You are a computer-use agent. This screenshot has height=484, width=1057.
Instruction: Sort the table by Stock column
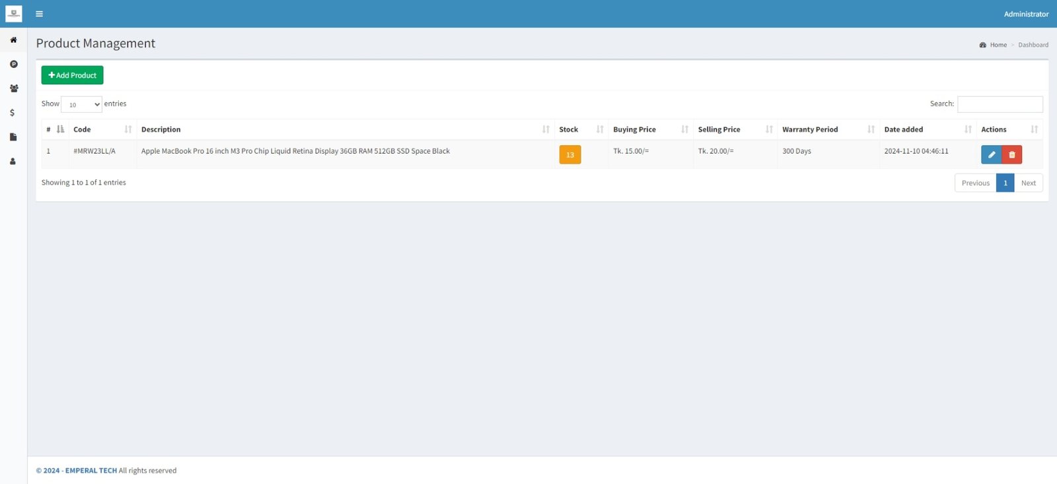(x=581, y=129)
